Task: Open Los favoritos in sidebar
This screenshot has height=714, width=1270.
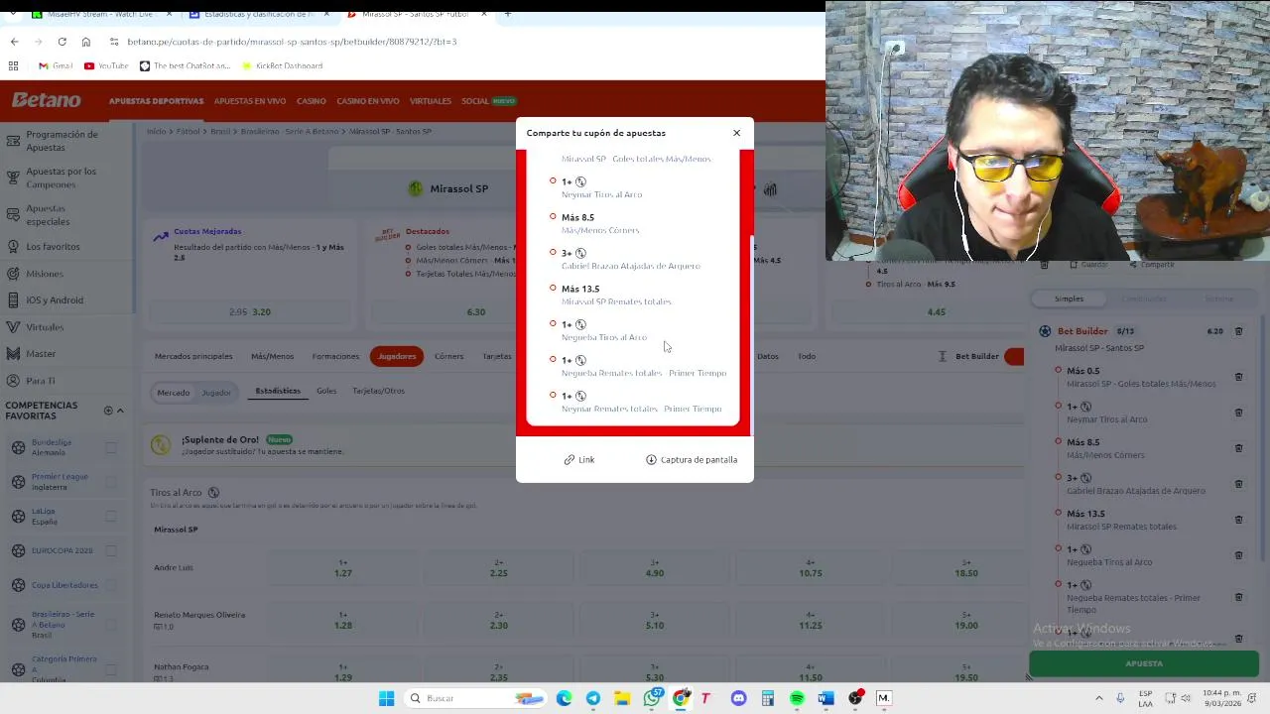Action: pyautogui.click(x=53, y=246)
